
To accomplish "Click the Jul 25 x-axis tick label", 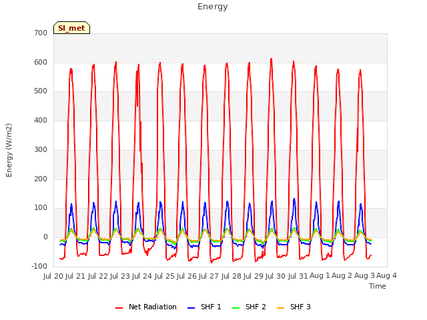I will [164, 276].
